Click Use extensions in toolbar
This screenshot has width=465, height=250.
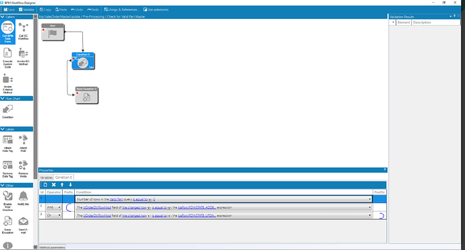156,9
